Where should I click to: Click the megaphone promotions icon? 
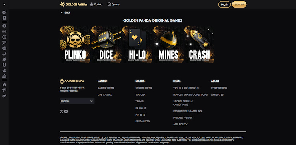pos(4,90)
